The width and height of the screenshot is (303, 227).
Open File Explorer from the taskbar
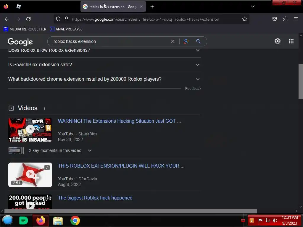(58, 220)
